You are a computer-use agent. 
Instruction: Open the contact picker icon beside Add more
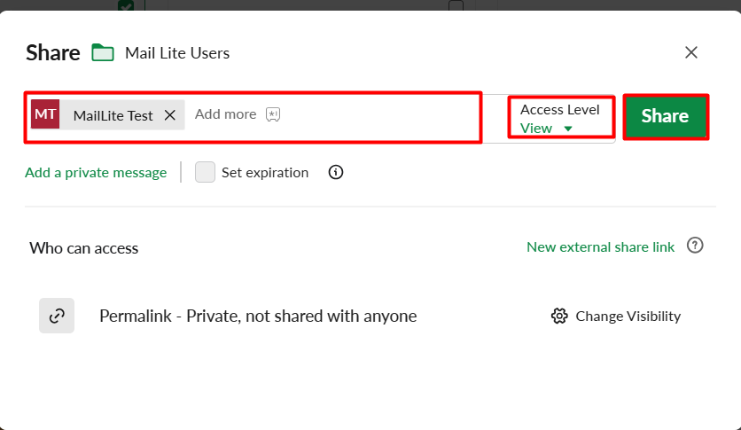coord(273,114)
